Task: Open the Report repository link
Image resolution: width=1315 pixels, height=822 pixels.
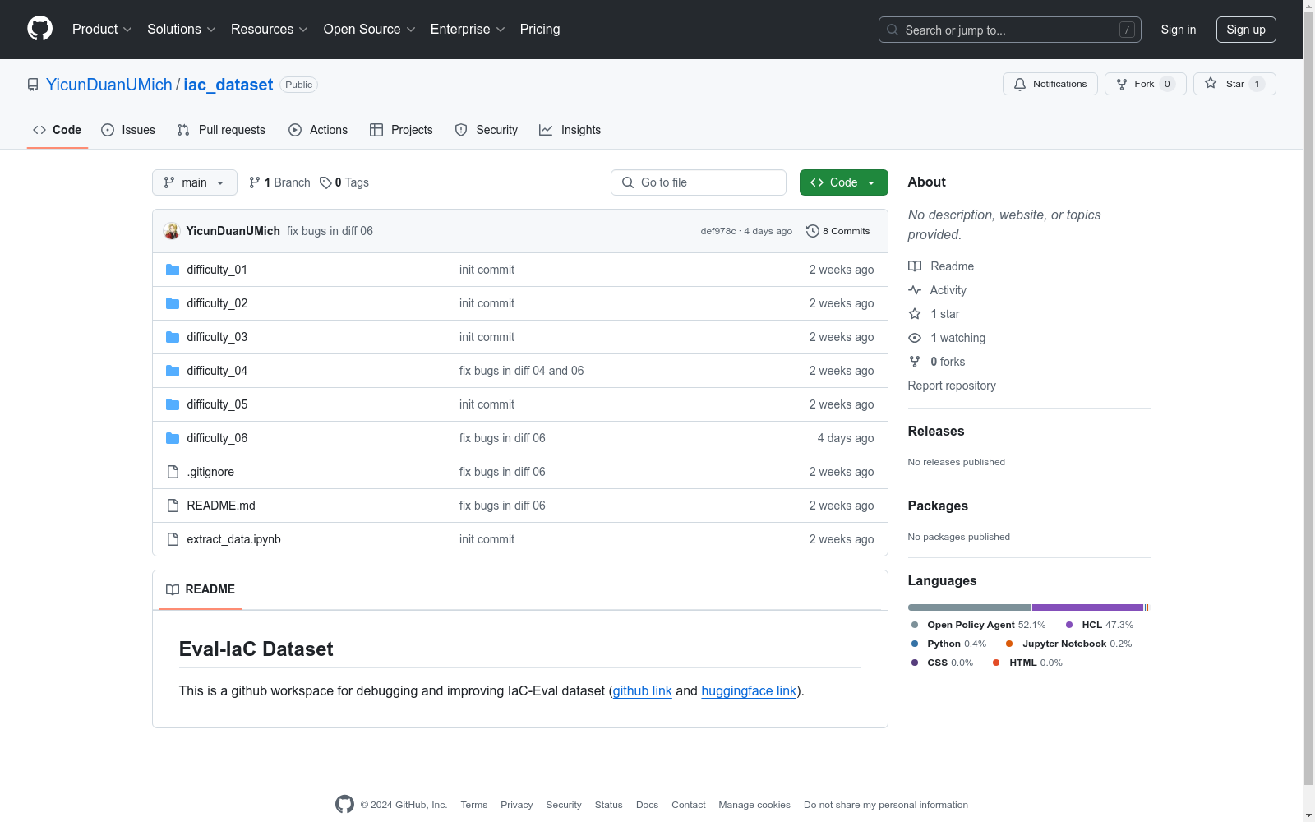Action: point(952,386)
